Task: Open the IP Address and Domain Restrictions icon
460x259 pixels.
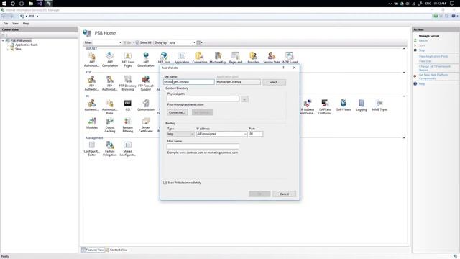Action: pyautogui.click(x=307, y=107)
